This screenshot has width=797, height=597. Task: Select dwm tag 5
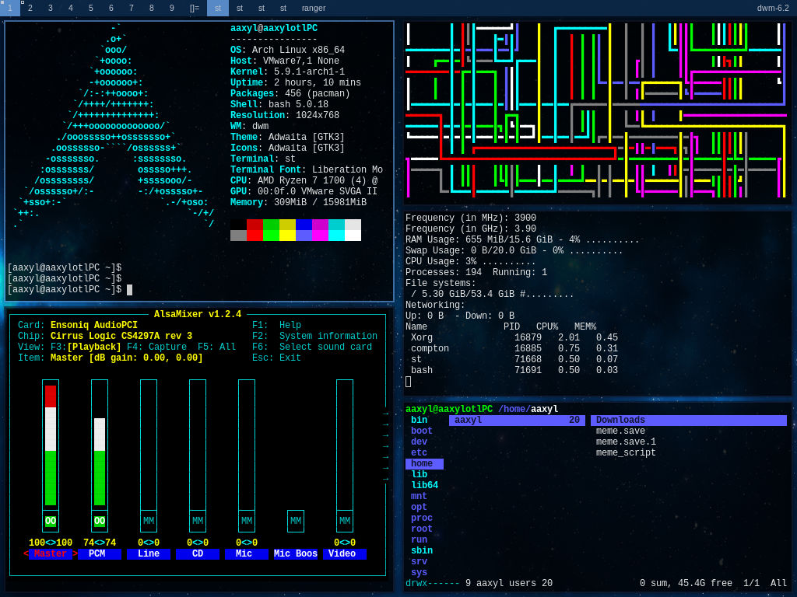(x=90, y=8)
